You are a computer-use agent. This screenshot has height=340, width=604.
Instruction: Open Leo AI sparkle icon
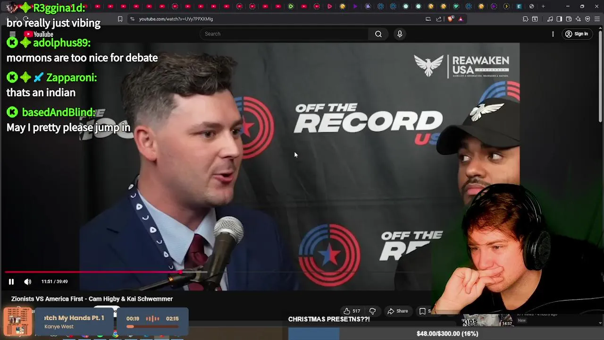click(x=578, y=19)
